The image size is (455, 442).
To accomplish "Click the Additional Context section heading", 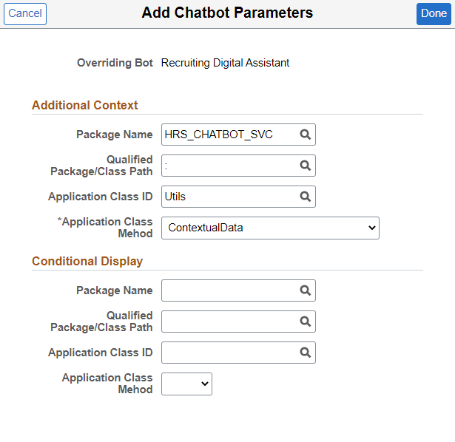I will pyautogui.click(x=85, y=105).
